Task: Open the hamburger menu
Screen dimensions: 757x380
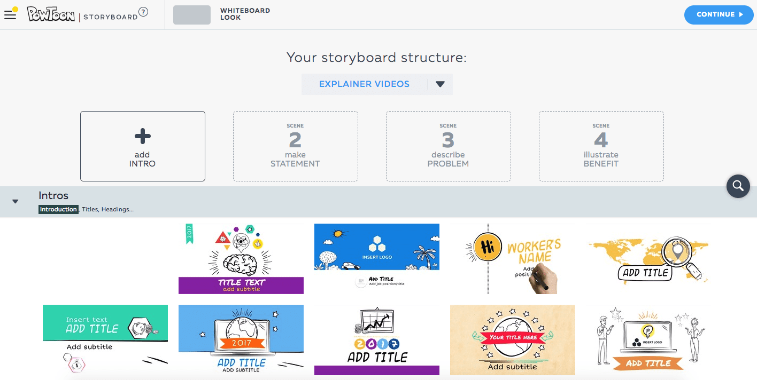Action: click(10, 14)
